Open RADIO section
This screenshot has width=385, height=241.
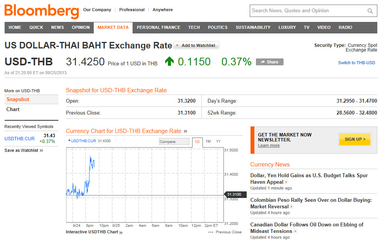click(x=345, y=28)
